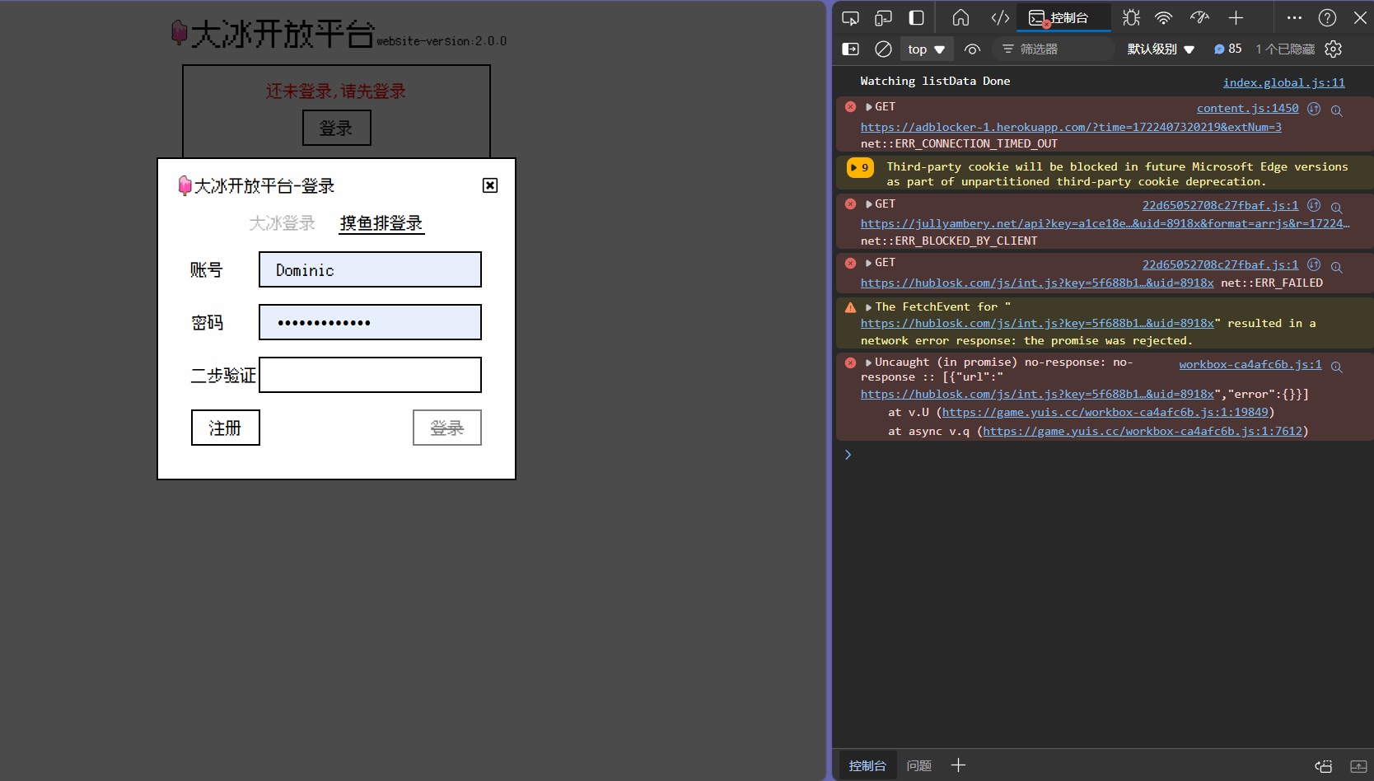This screenshot has height=781, width=1374.
Task: Click search magnifier on jullyambery GET error
Action: (x=1337, y=207)
